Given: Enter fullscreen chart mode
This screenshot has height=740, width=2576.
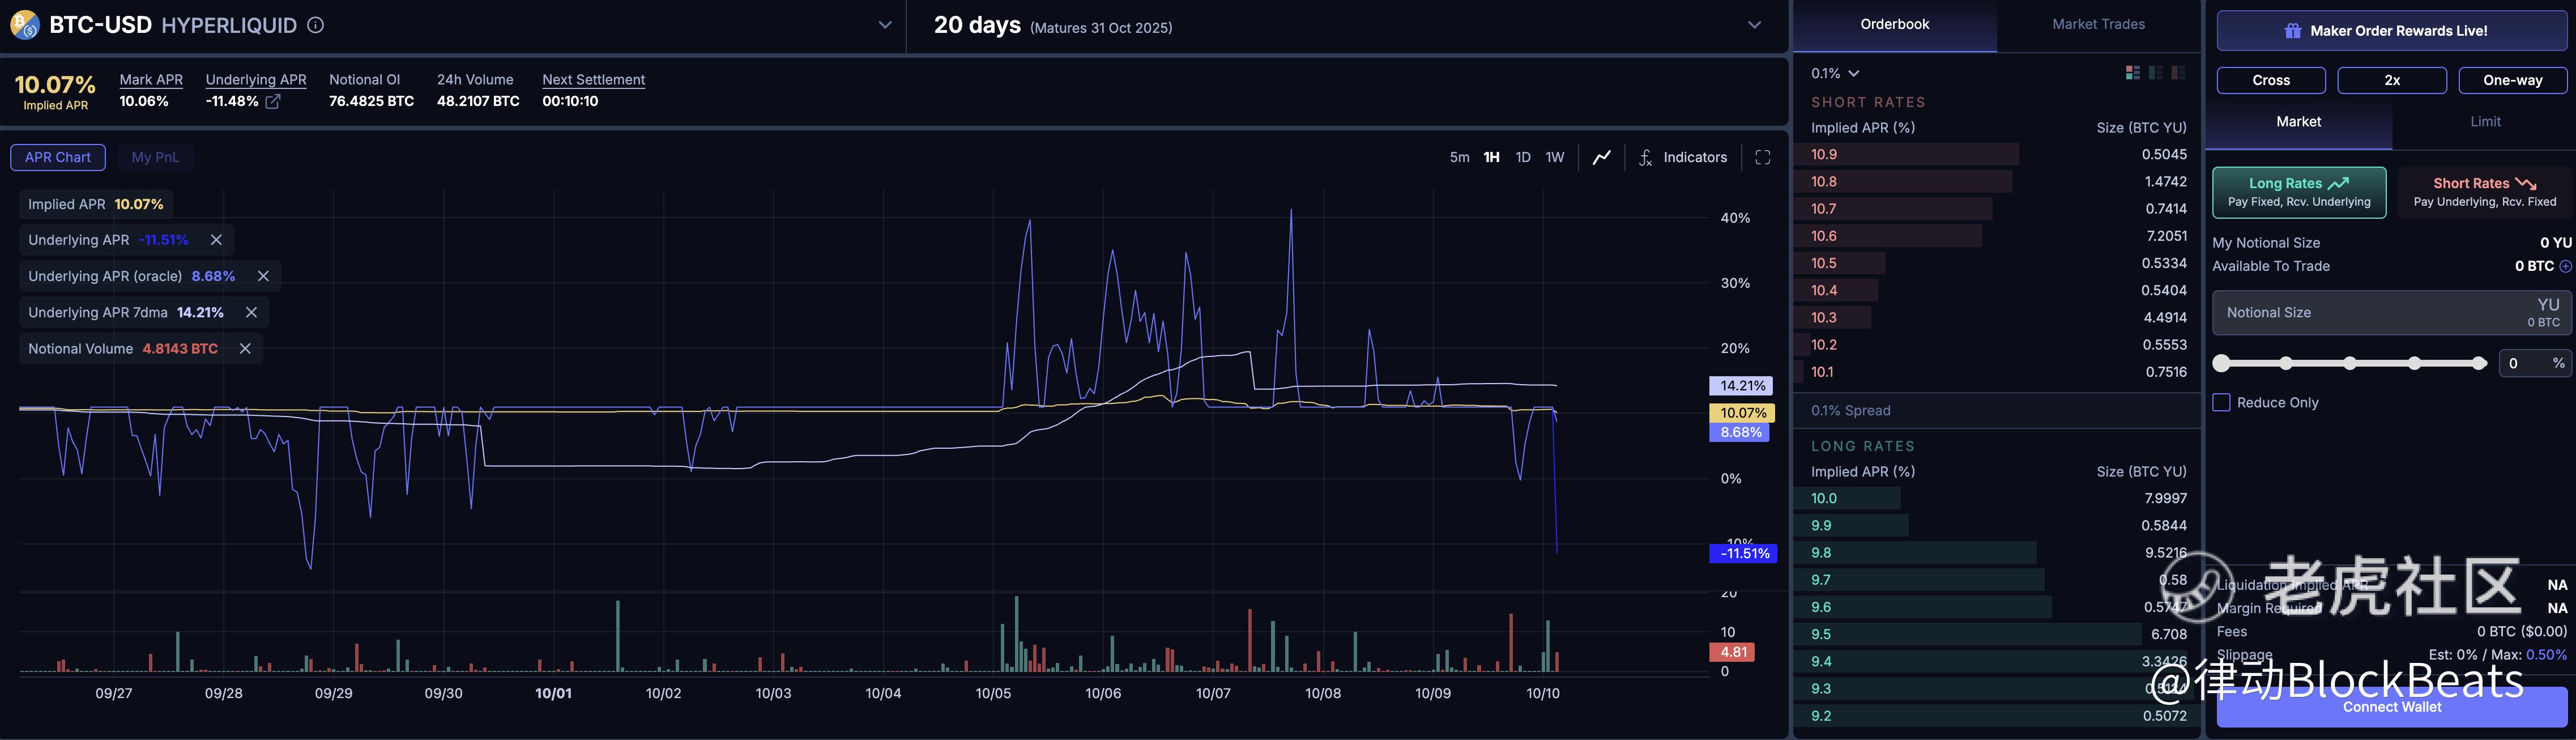Looking at the screenshot, I should (x=1762, y=157).
